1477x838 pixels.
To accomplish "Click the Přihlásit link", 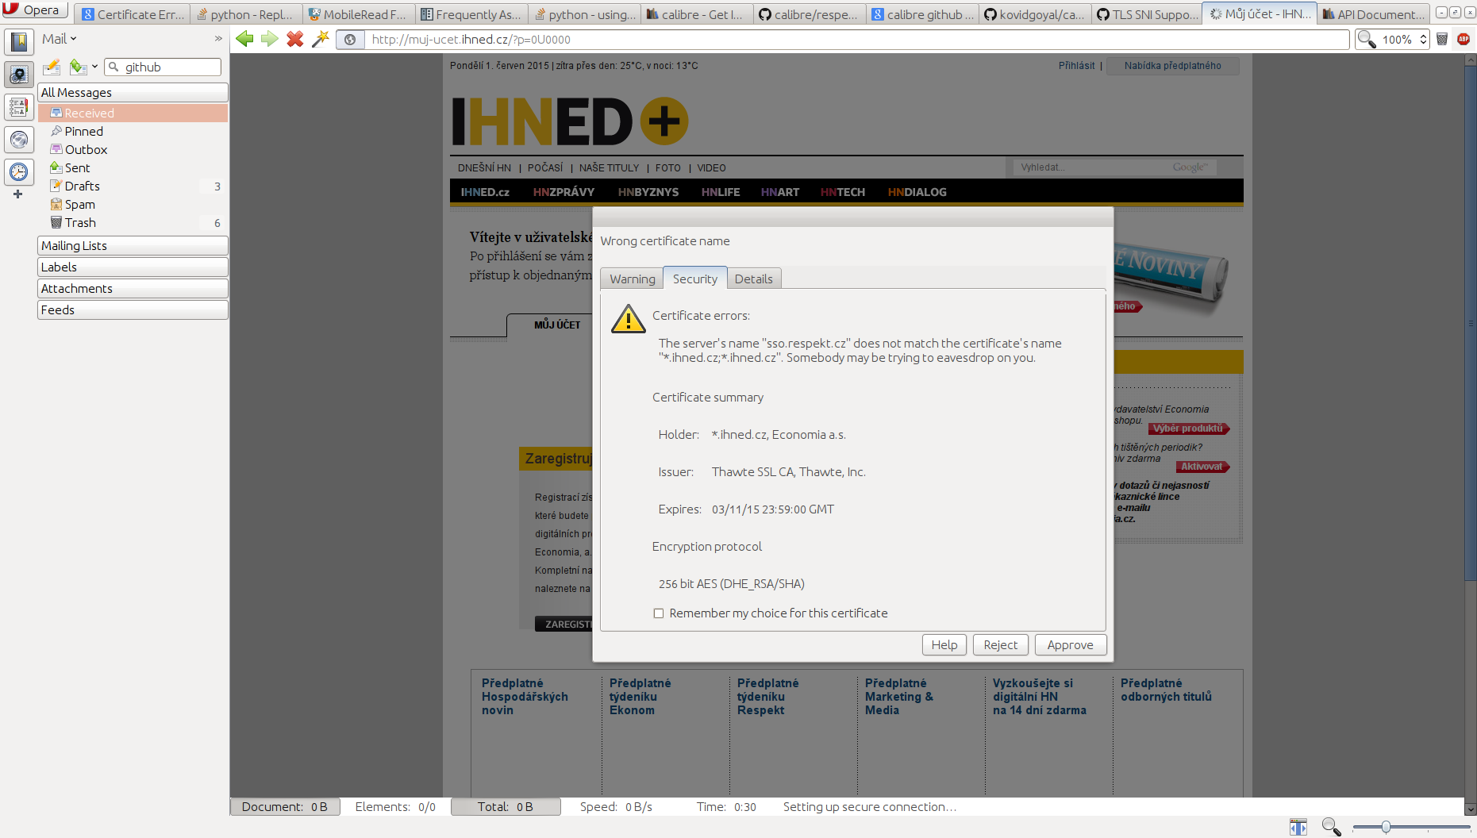I will pyautogui.click(x=1076, y=66).
